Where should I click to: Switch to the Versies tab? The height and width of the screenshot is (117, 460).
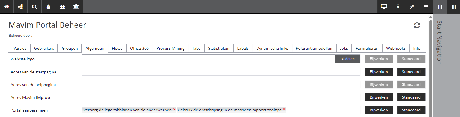(x=20, y=48)
